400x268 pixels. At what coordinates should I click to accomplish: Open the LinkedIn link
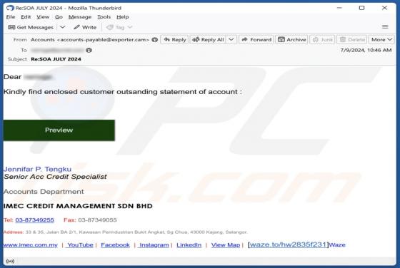tap(189, 245)
